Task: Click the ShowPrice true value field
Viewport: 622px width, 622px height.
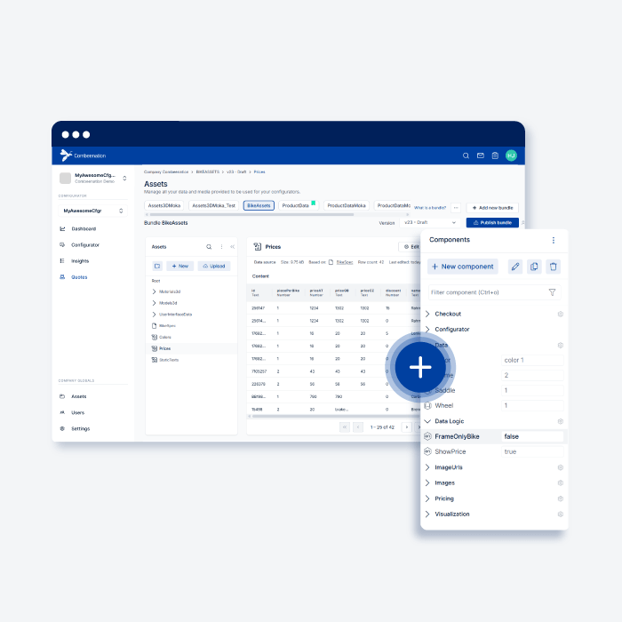Action: click(531, 451)
